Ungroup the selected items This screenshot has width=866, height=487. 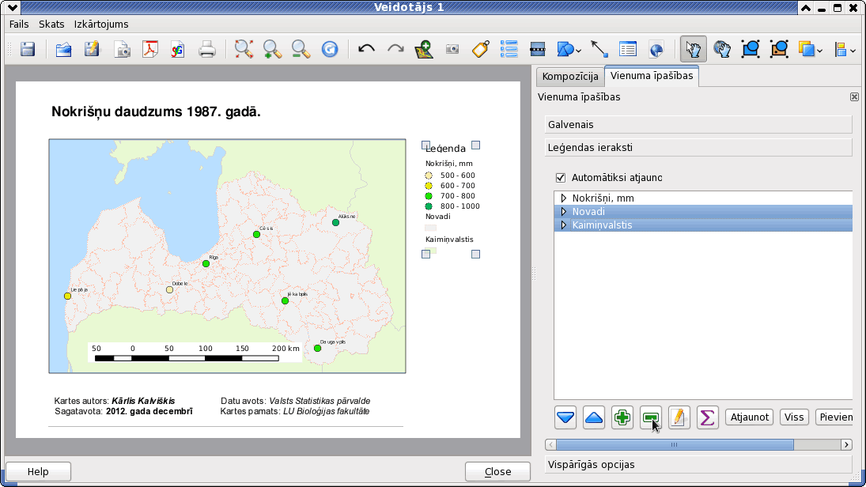pos(779,50)
